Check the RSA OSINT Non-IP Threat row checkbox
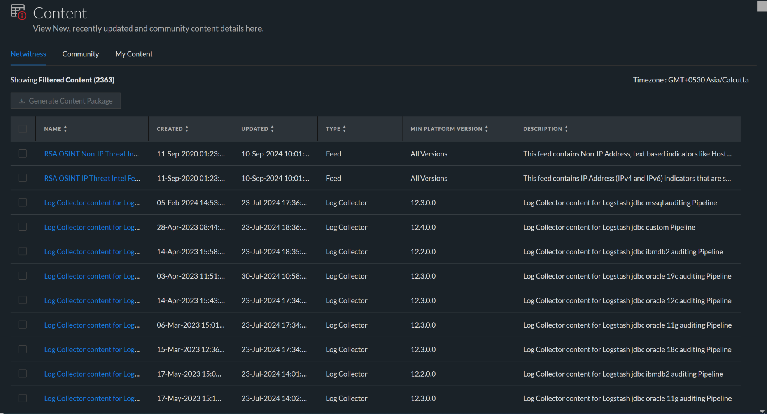767x414 pixels. click(23, 154)
